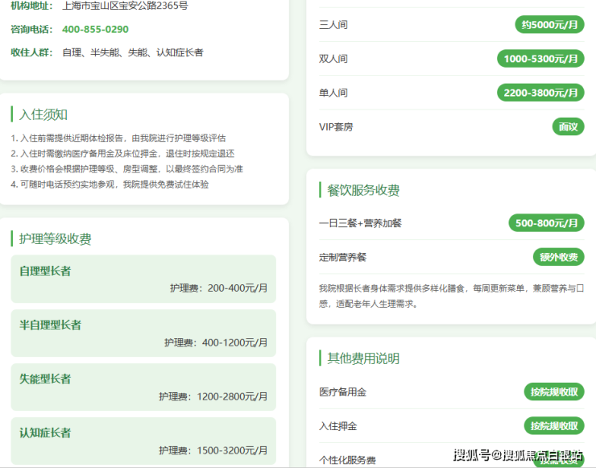Open the 自理型长者 care level card
The image size is (596, 468).
(143, 279)
